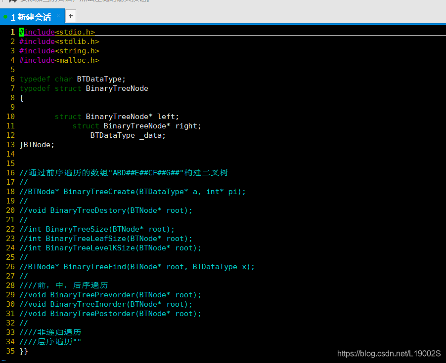Screen dimensions: 446x363
Task: Click the BinaryTreeSize comment line
Action: 97,229
